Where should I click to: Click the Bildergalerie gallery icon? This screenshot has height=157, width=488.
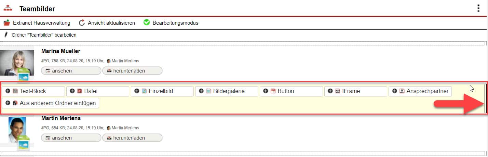pyautogui.click(x=208, y=91)
